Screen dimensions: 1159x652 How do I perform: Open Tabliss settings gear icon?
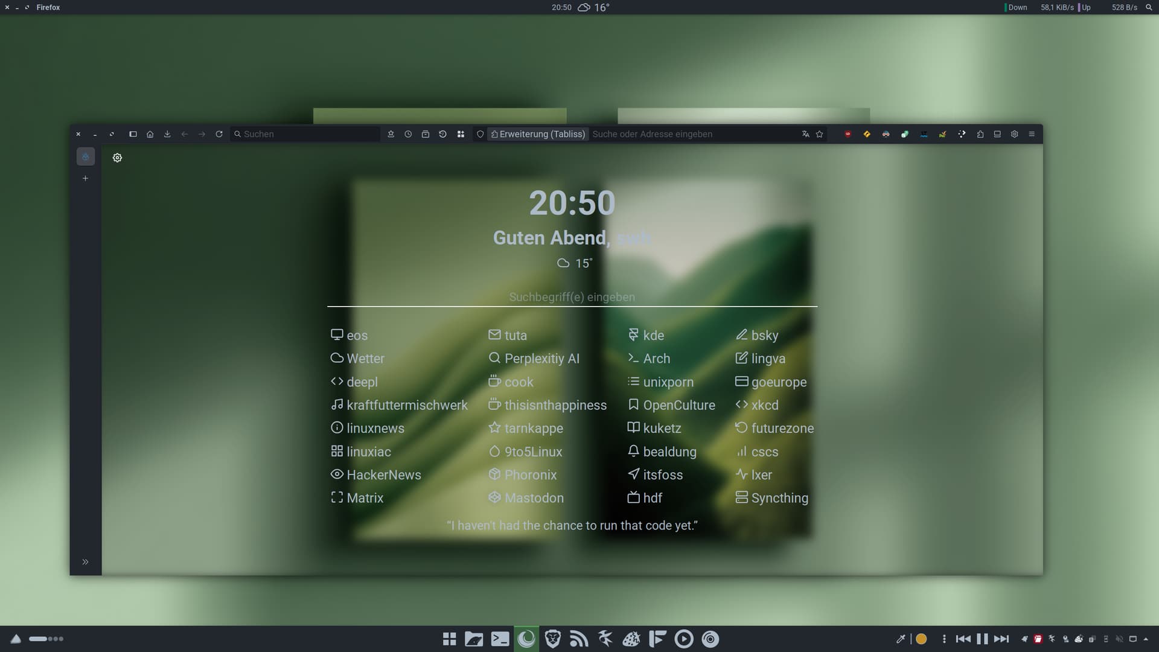[117, 158]
